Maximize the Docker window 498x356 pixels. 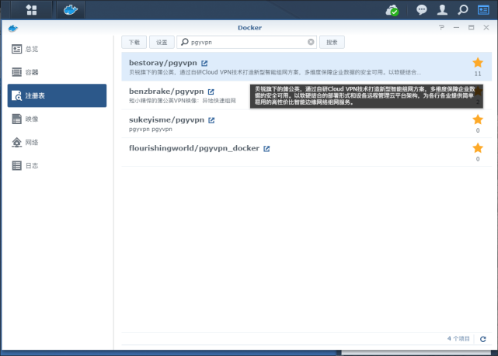pos(471,28)
